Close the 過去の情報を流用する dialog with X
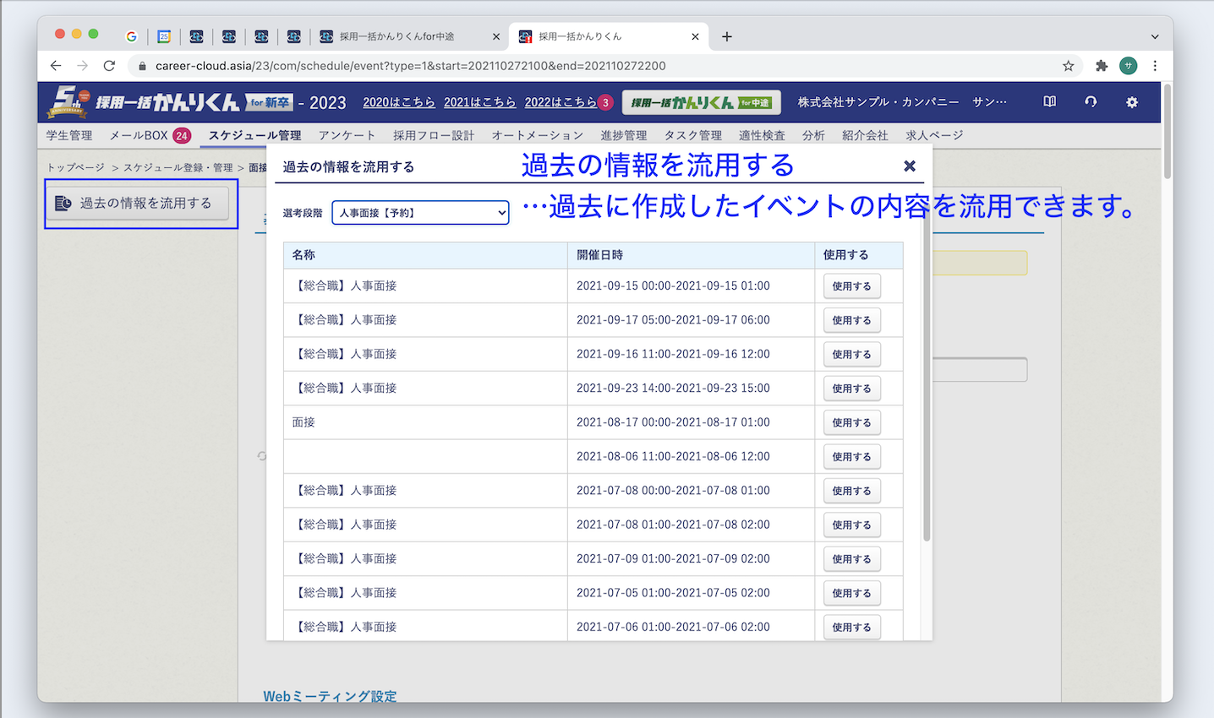 (x=910, y=166)
